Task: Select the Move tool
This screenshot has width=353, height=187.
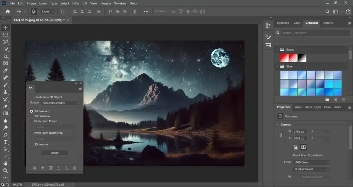Action: pyautogui.click(x=6, y=27)
